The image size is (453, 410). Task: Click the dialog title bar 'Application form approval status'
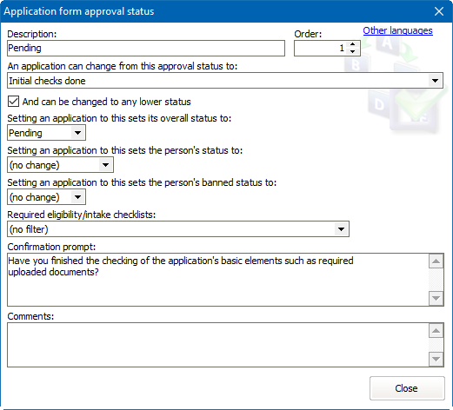79,11
